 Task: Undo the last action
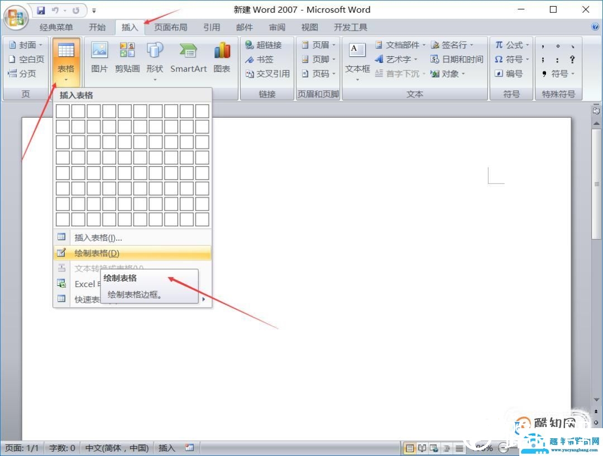[x=55, y=11]
